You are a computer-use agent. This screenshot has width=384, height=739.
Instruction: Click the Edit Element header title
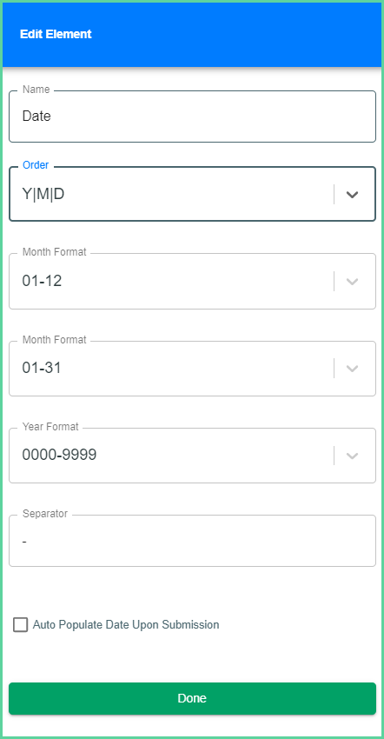[x=56, y=34]
